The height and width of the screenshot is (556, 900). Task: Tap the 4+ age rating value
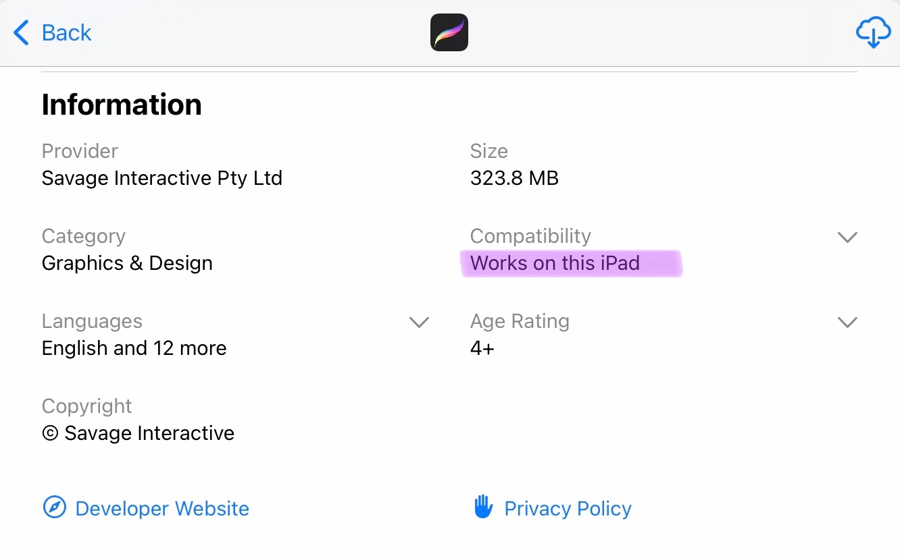[482, 348]
